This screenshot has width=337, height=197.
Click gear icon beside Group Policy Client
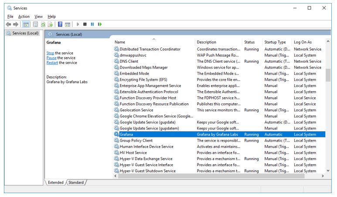click(x=116, y=140)
